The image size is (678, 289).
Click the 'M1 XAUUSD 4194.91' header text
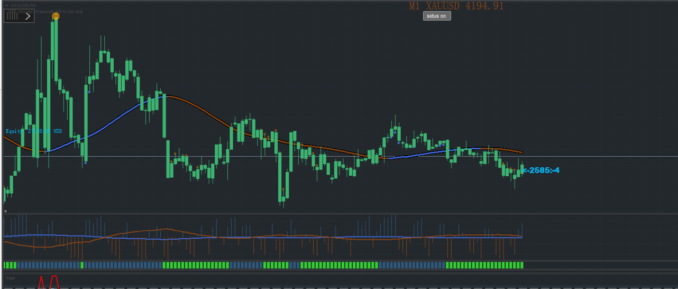pos(456,6)
